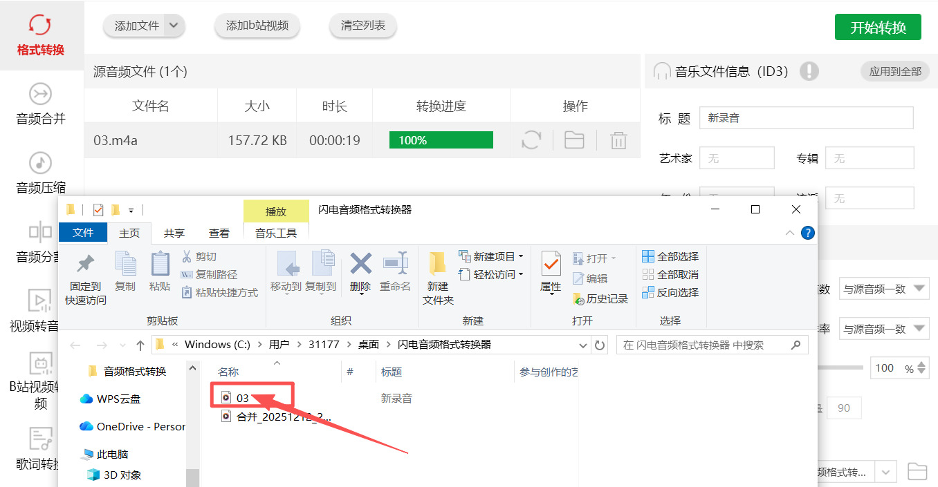938x487 pixels.
Task: Click the 添加文件 button
Action: pos(137,26)
